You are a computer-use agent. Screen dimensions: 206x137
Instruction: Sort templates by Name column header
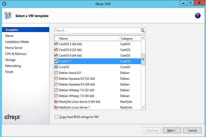89,38
